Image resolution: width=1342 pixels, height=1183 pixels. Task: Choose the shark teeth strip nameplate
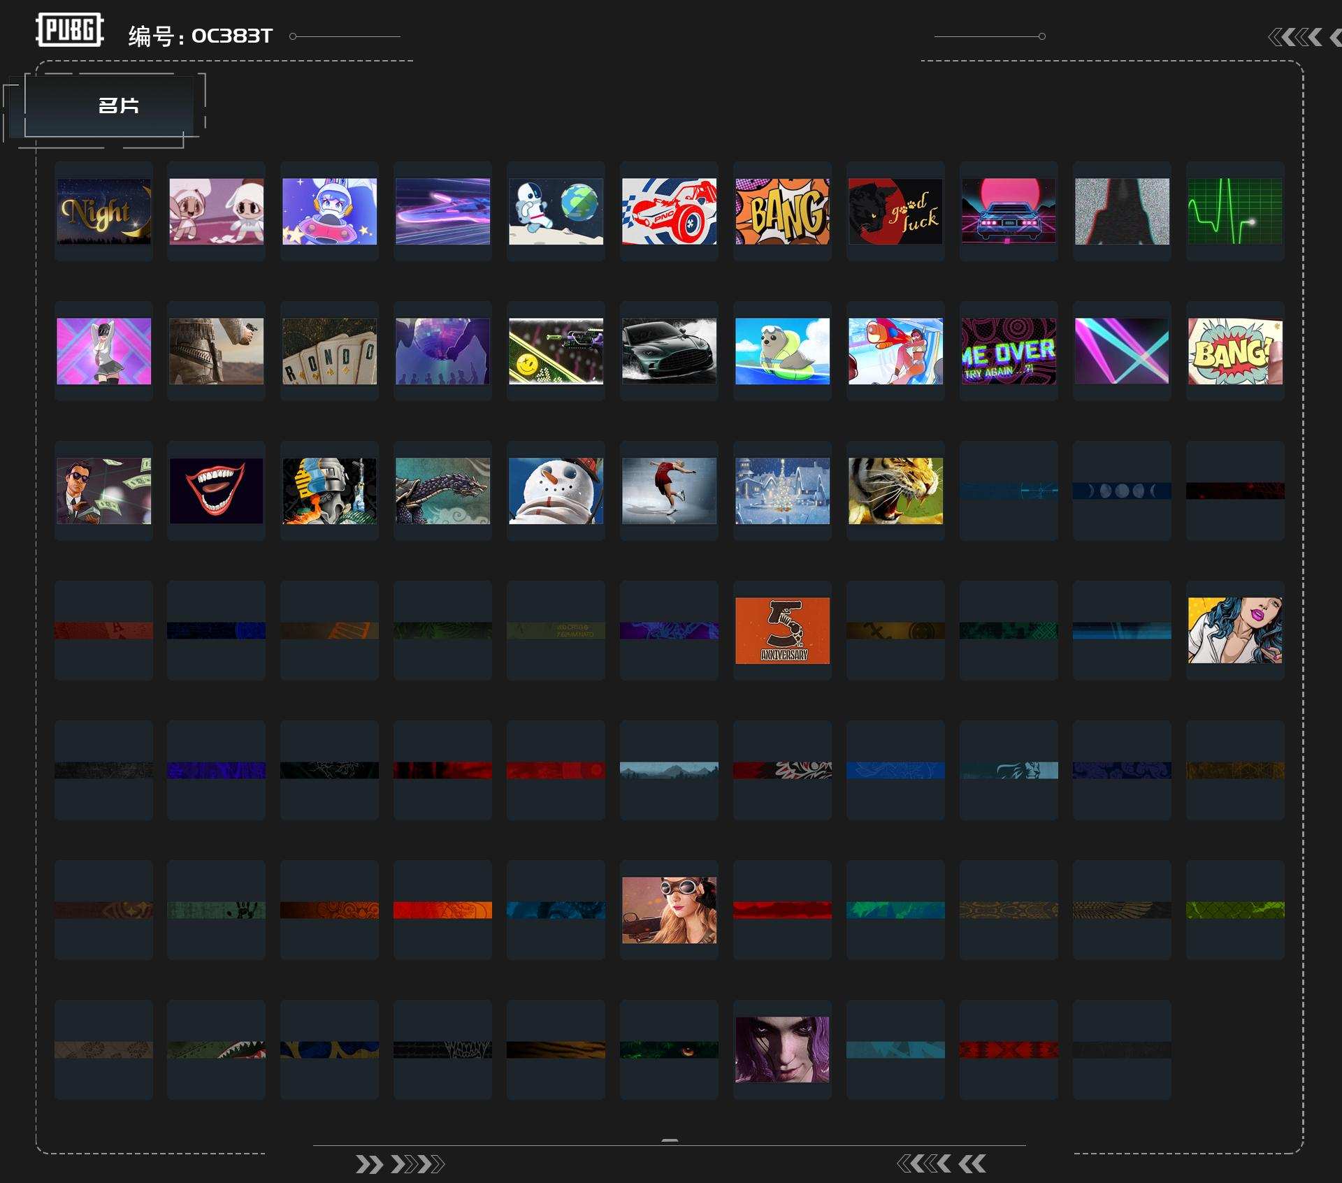[217, 1050]
